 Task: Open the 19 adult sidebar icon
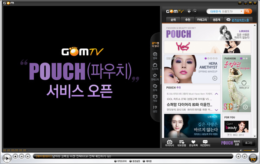(155, 109)
